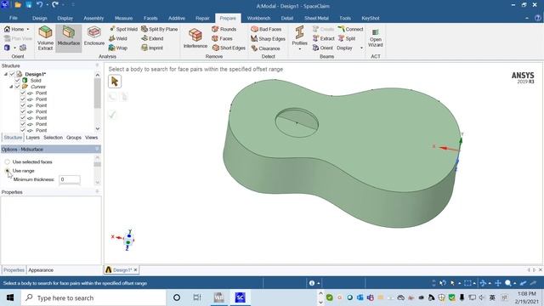Open the Sheet Metal ribbon tab
The width and height of the screenshot is (544, 306).
pos(316,18)
